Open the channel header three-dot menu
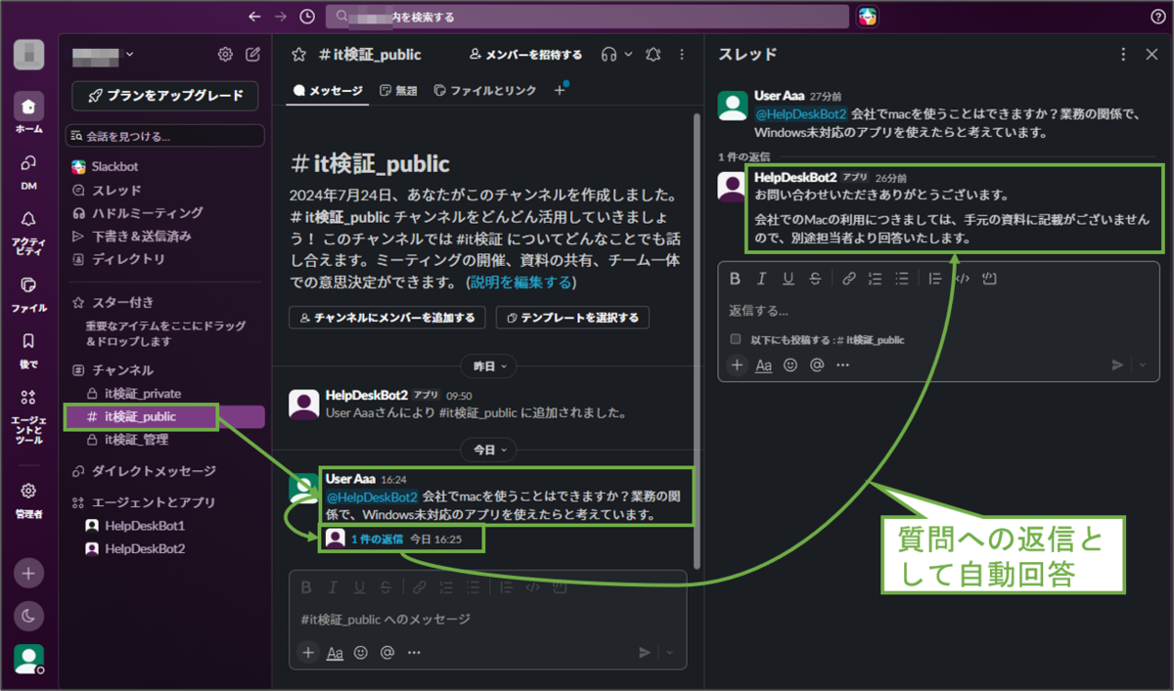Viewport: 1174px width, 691px height. point(682,55)
